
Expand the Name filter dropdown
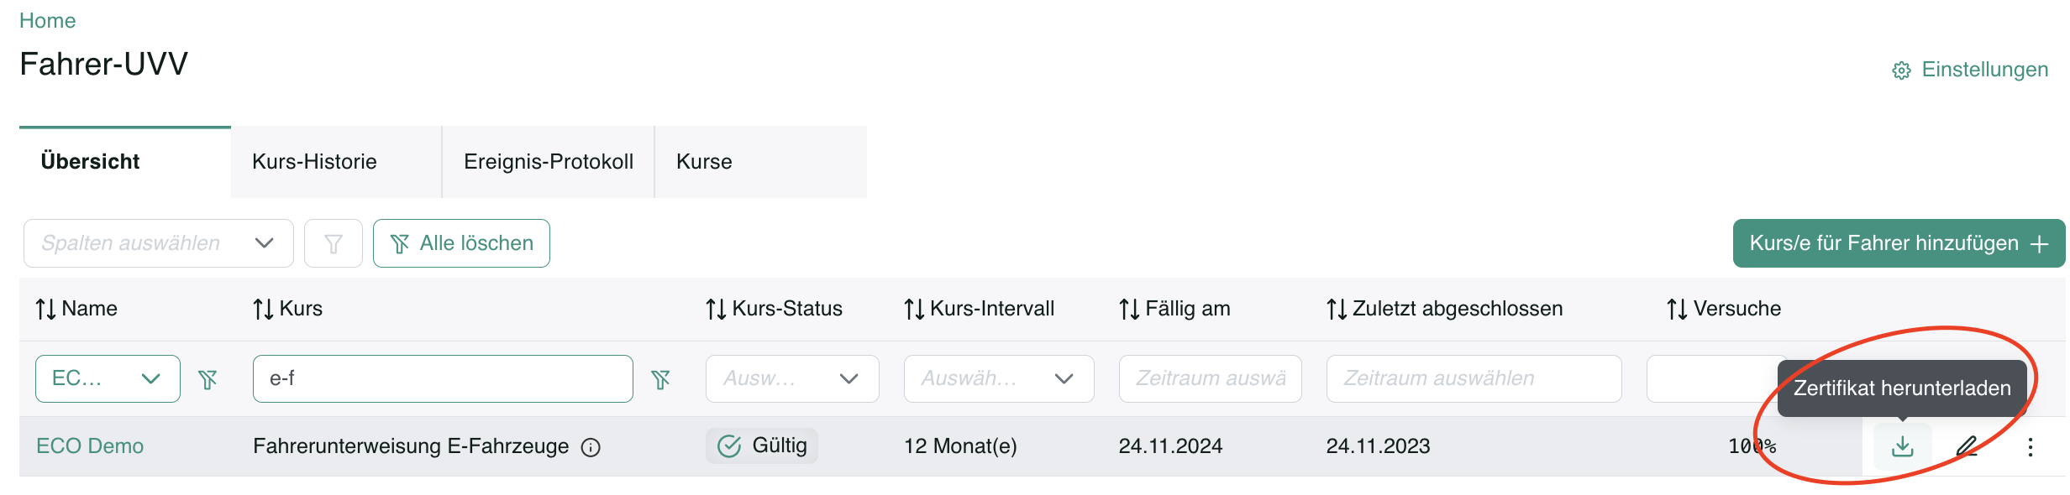(x=108, y=378)
